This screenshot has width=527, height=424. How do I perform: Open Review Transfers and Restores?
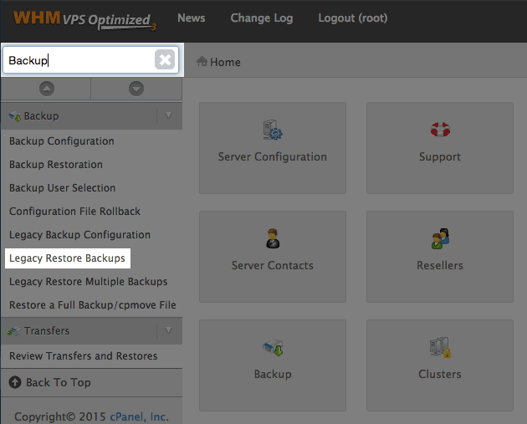pos(84,355)
